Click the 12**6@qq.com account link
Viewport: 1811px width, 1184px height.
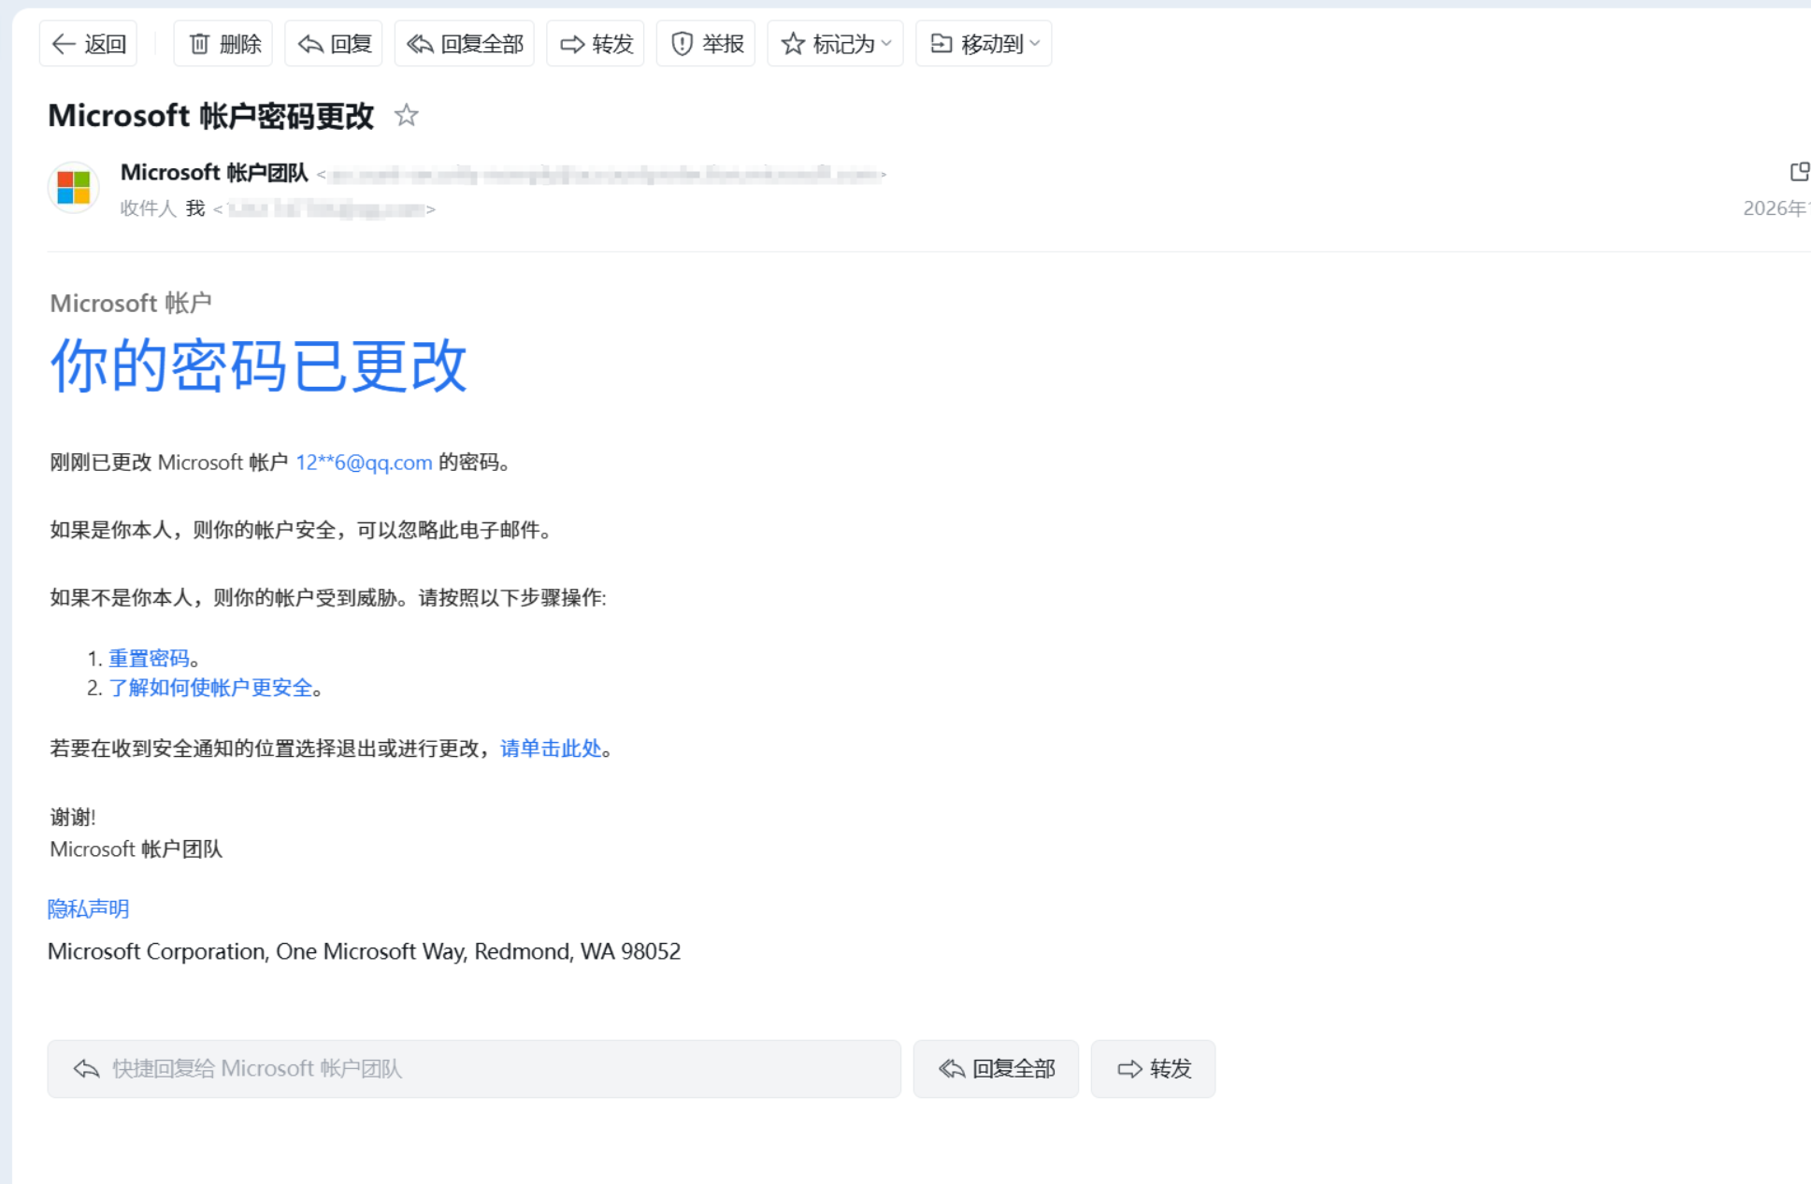[364, 463]
